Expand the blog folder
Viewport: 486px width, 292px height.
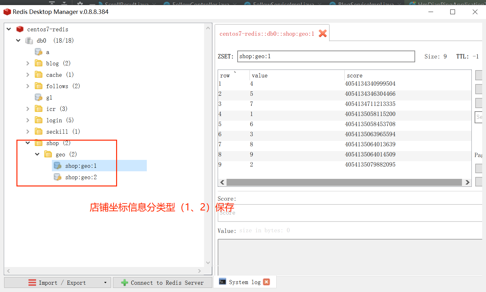point(28,63)
